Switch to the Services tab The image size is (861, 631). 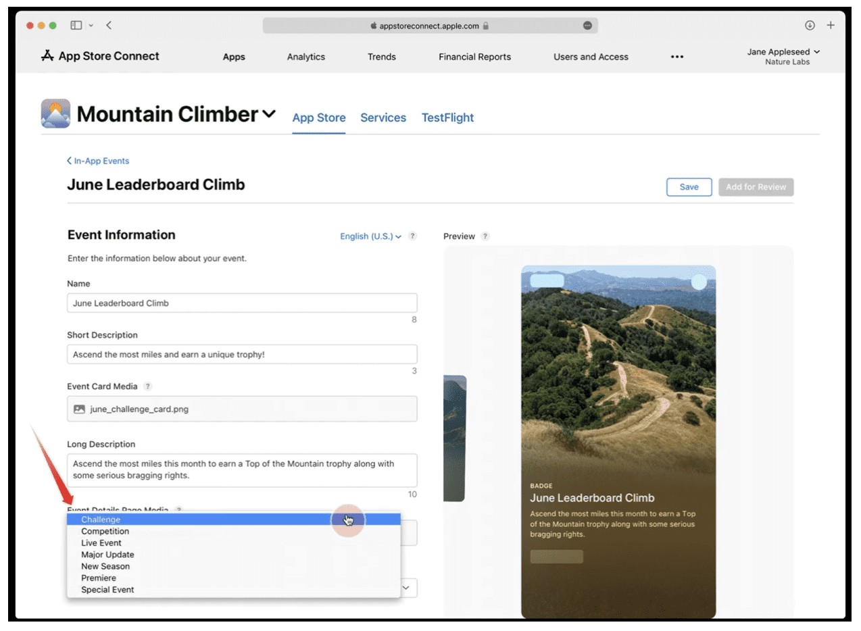[x=383, y=117]
